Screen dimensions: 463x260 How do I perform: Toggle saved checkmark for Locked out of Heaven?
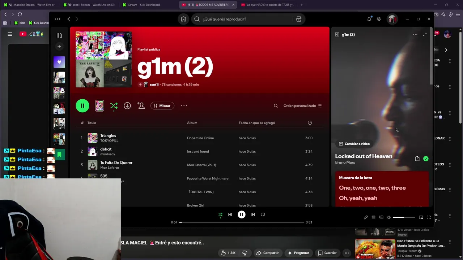(x=426, y=159)
